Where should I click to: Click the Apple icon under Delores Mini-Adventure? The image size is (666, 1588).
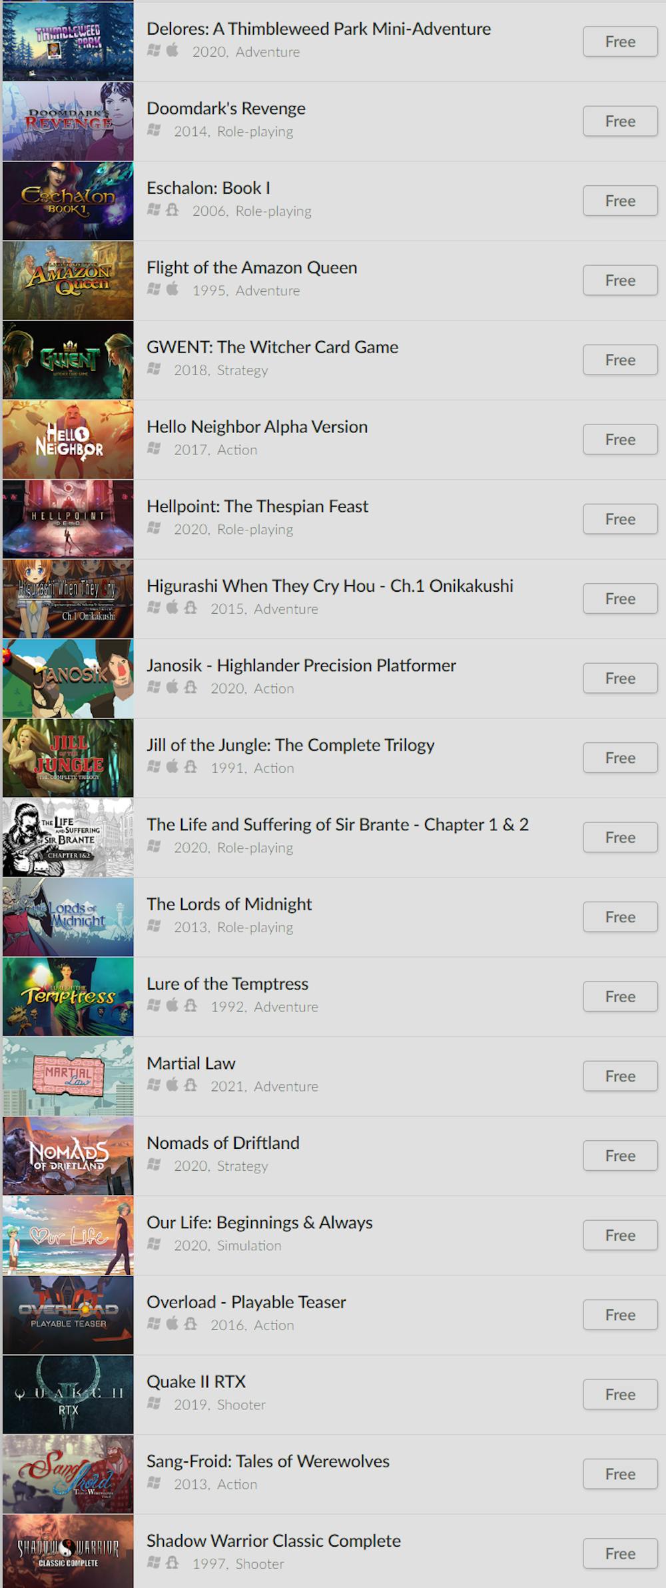click(x=172, y=51)
